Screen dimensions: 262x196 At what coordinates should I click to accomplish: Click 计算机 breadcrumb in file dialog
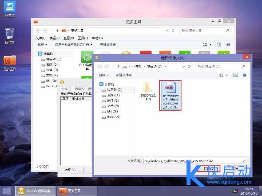pyautogui.click(x=136, y=66)
